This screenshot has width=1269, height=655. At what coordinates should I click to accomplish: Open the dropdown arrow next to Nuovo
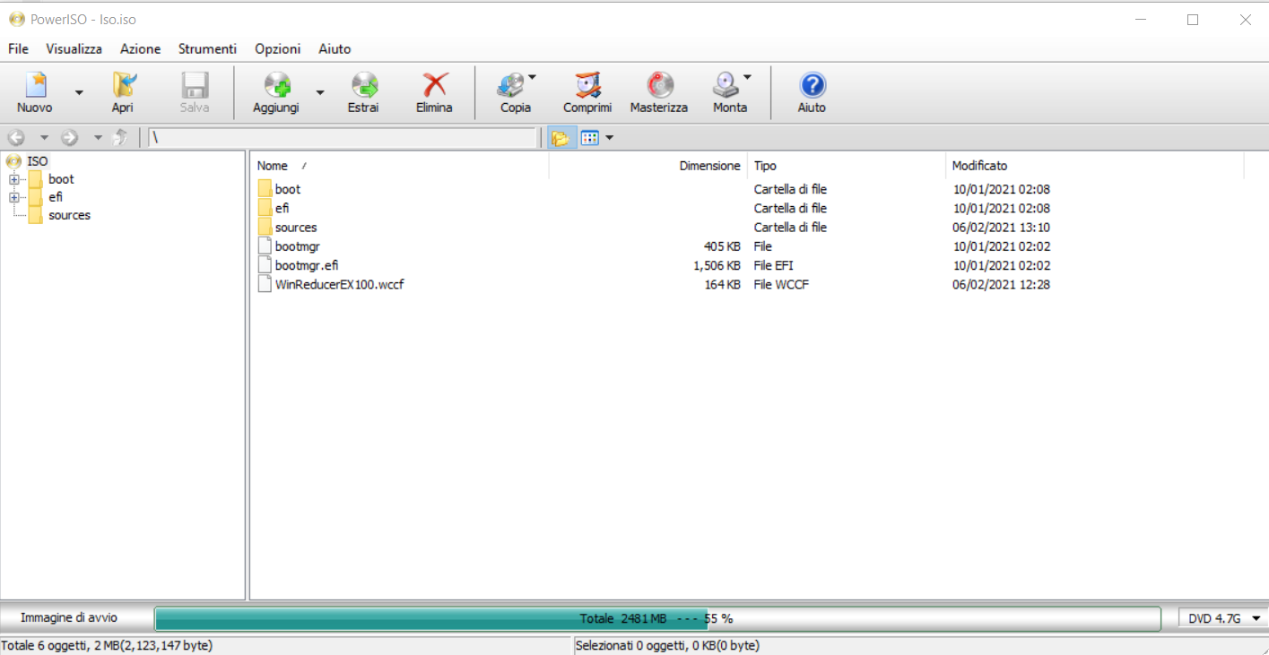79,93
